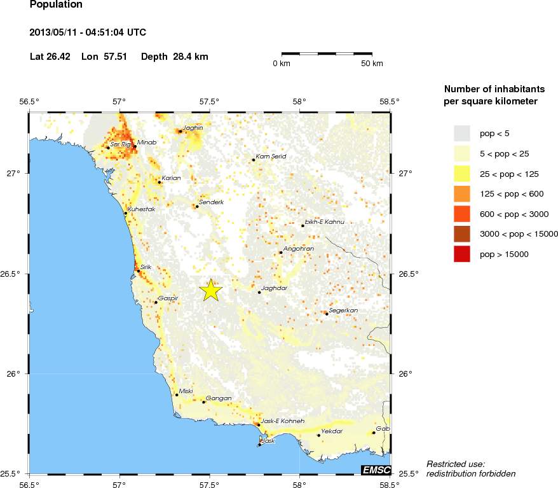Click the Senderk city marker dot
The width and height of the screenshot is (558, 488).
tap(197, 206)
